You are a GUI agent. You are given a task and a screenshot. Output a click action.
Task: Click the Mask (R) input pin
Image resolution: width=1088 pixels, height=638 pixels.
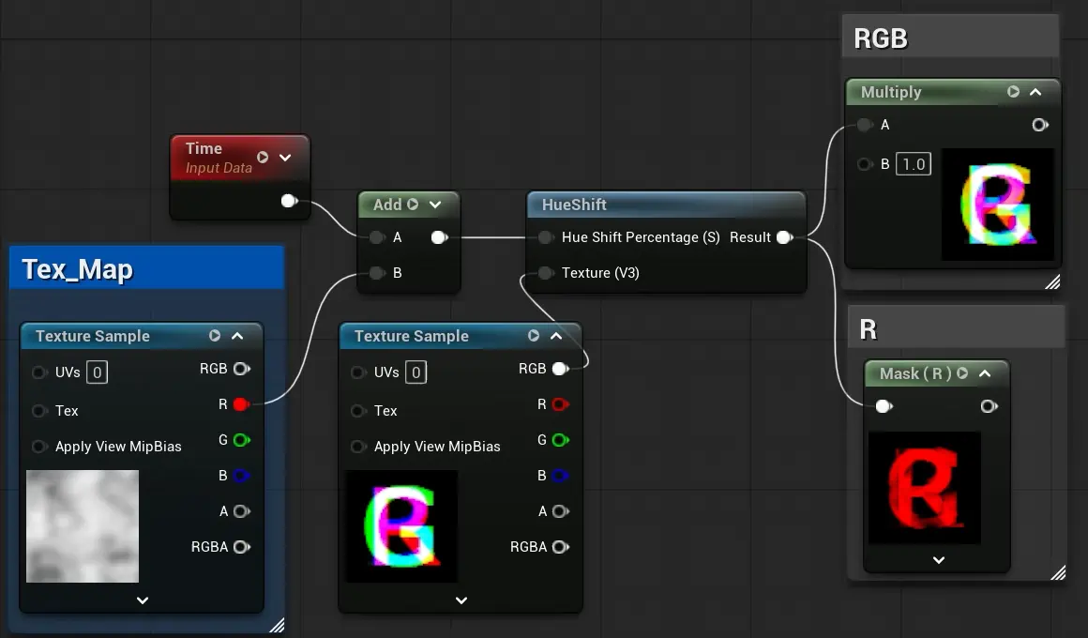click(883, 406)
